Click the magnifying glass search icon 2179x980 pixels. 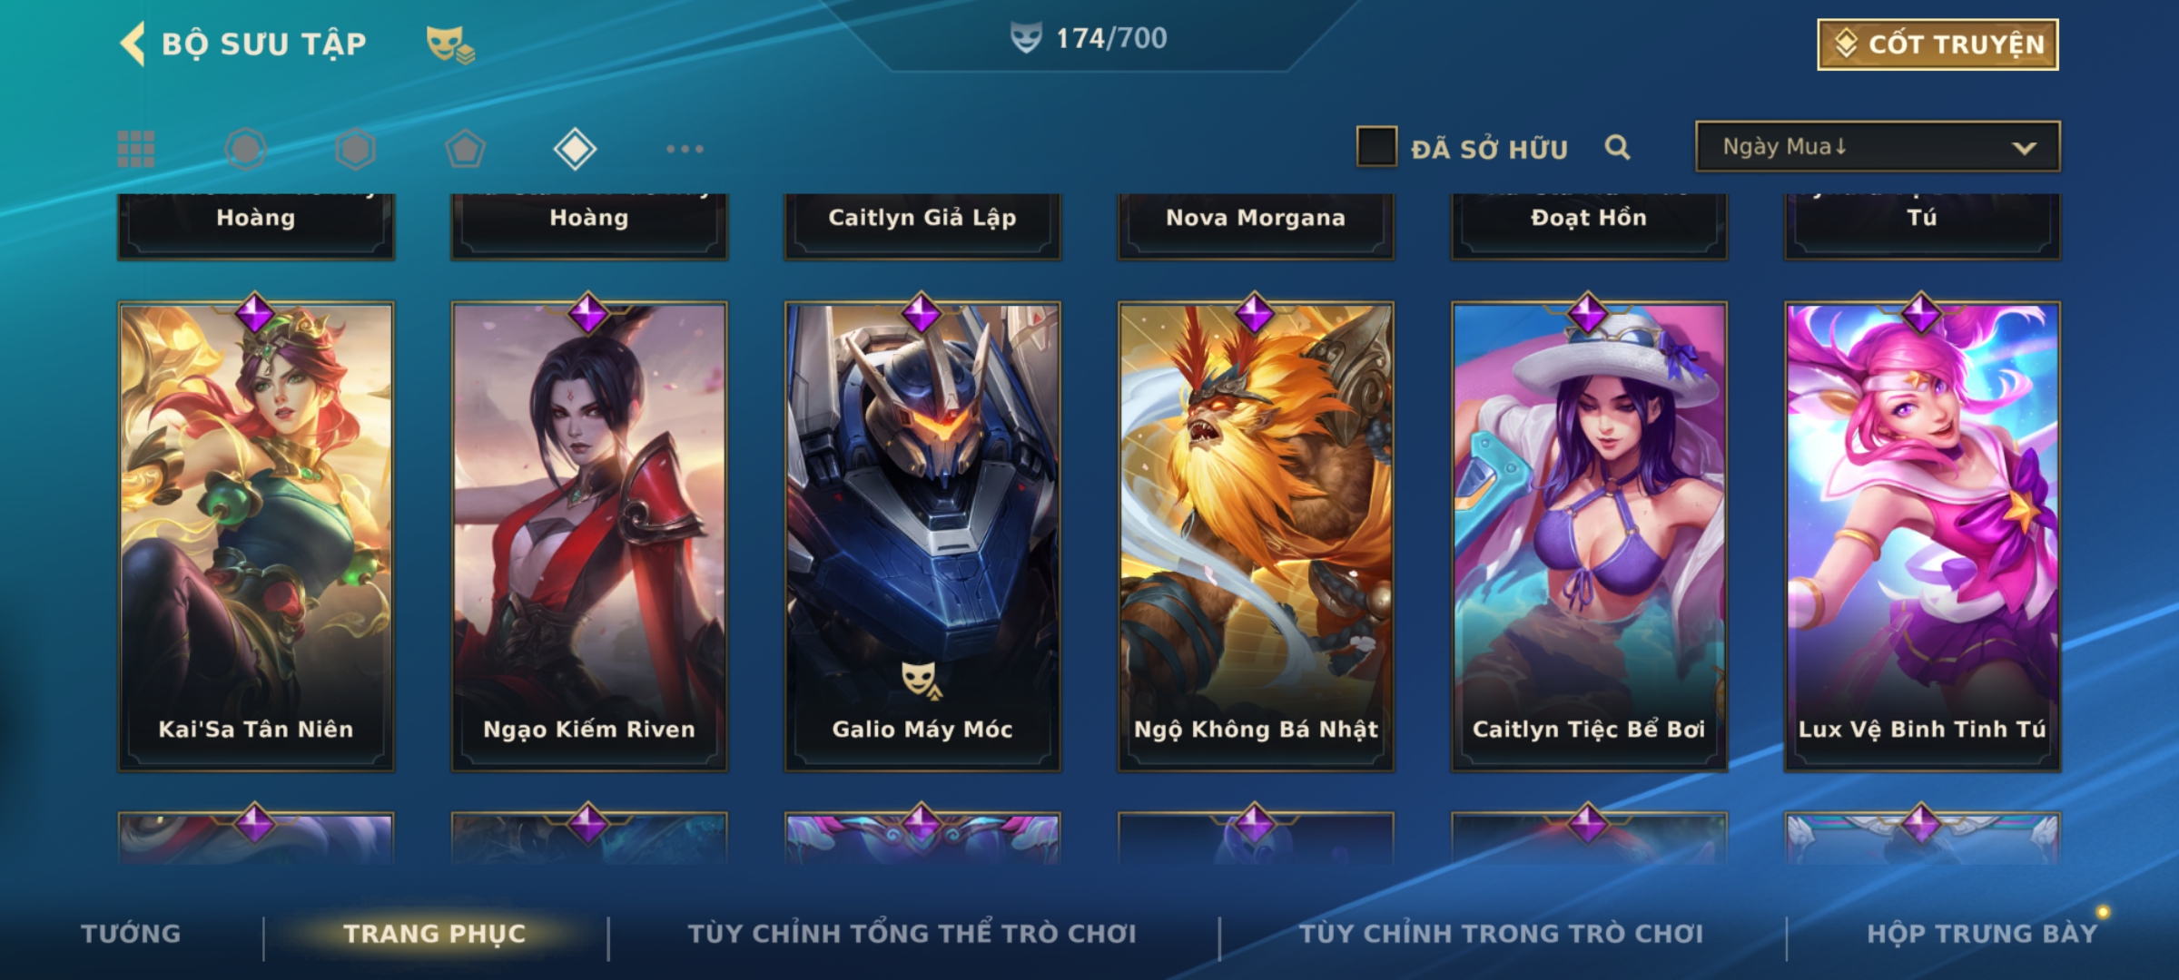[x=1617, y=147]
